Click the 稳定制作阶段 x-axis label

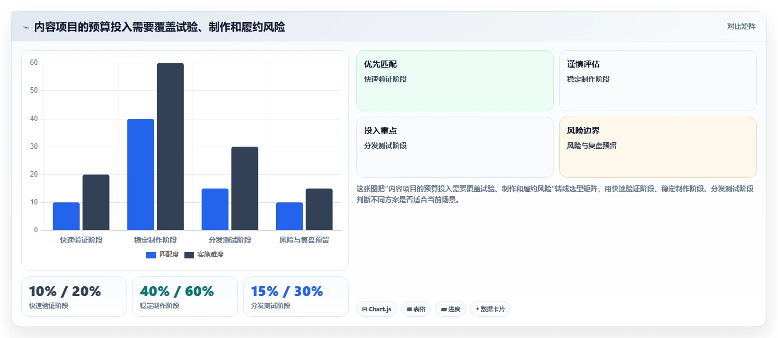155,240
